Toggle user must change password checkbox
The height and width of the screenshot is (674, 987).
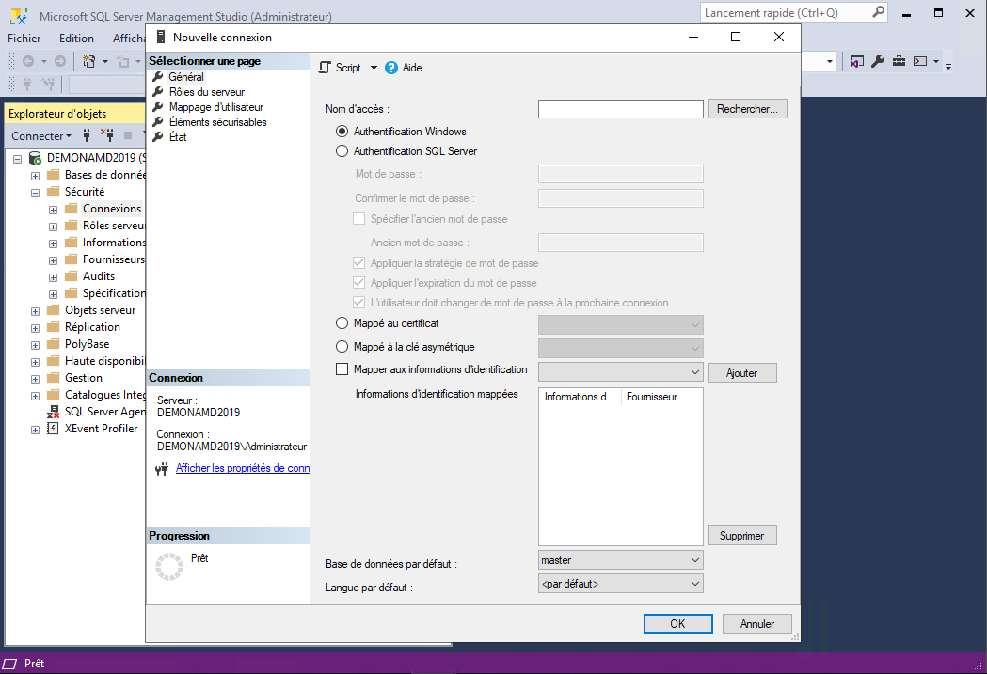[x=358, y=303]
